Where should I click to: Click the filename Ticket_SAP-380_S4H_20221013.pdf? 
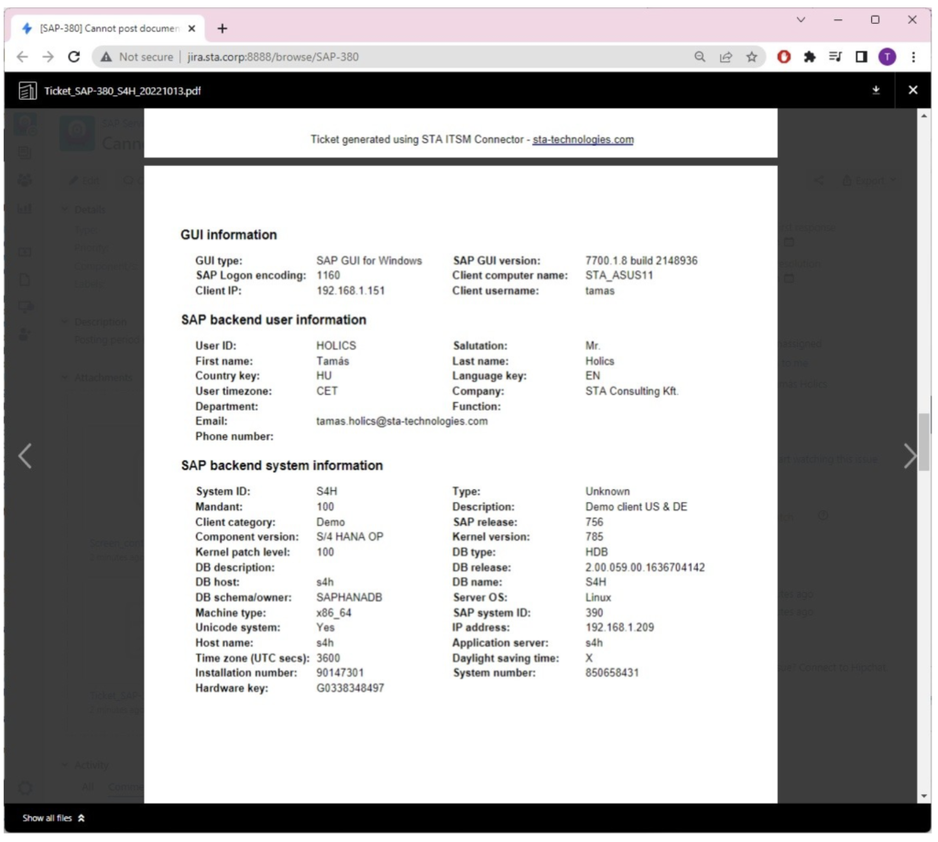click(x=123, y=91)
